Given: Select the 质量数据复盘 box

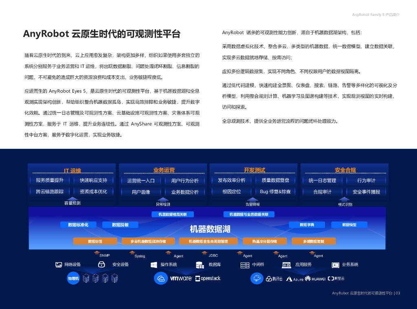Looking at the screenshot, I should pyautogui.click(x=275, y=180).
